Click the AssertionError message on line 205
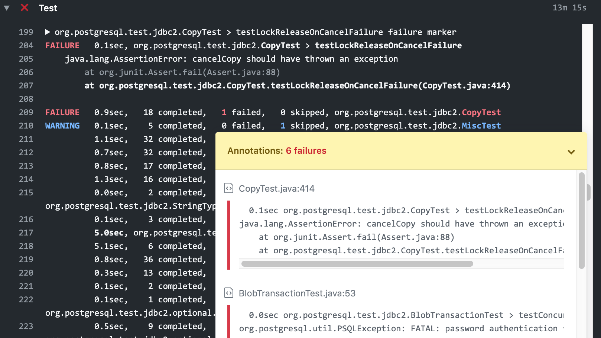The width and height of the screenshot is (601, 338). (x=231, y=59)
